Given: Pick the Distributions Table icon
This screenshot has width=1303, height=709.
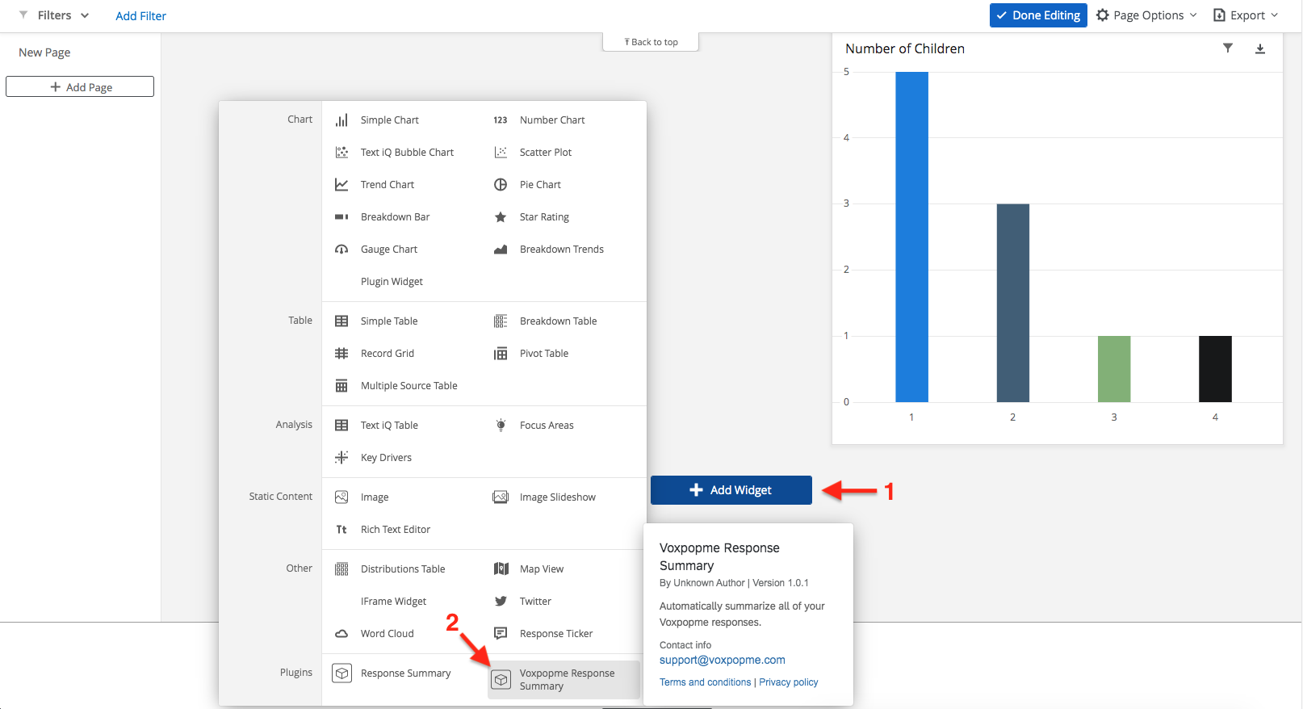Looking at the screenshot, I should (341, 569).
